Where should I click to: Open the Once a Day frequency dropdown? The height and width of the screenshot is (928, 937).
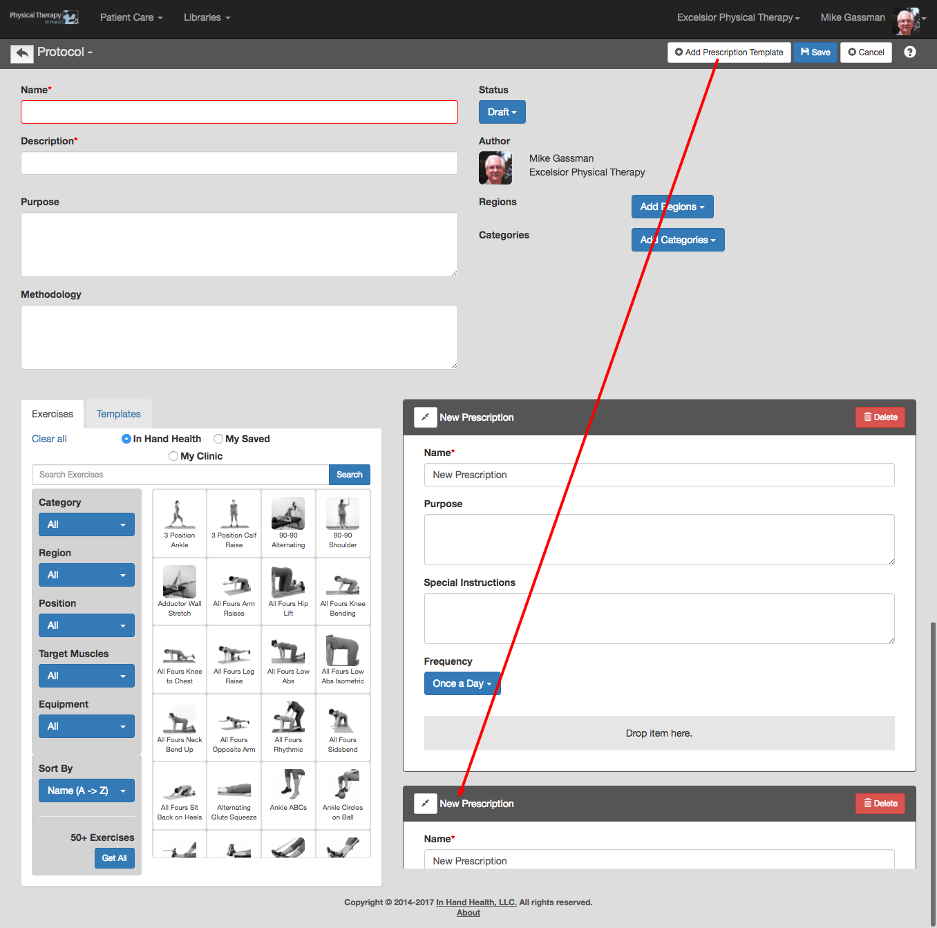[x=462, y=683]
